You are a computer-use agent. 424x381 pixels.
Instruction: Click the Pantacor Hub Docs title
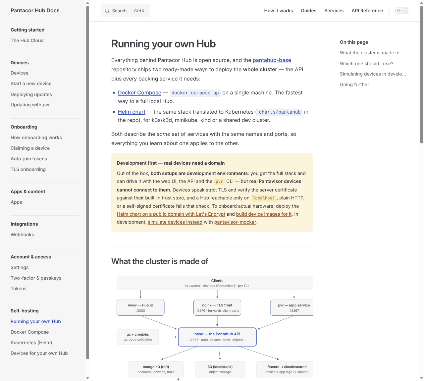35,10
